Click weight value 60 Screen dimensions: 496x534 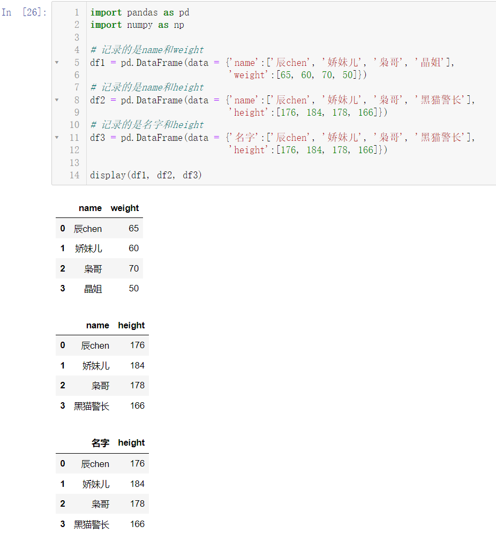tap(133, 249)
